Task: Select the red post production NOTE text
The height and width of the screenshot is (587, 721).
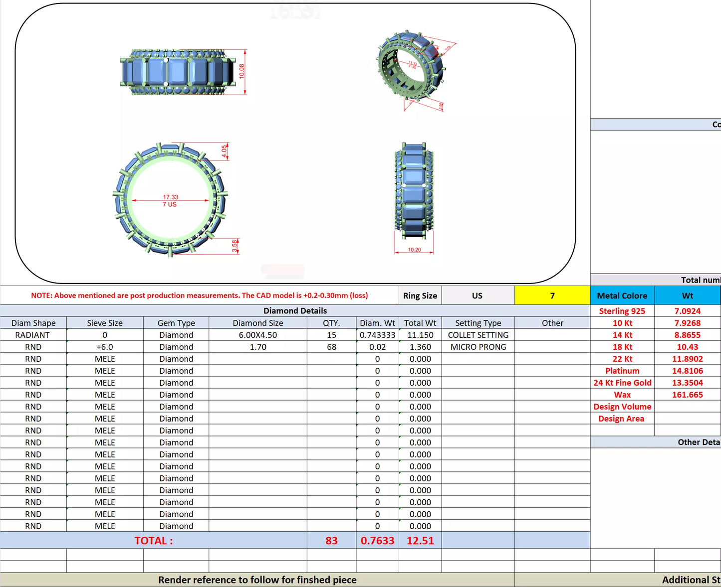Action: coord(200,295)
